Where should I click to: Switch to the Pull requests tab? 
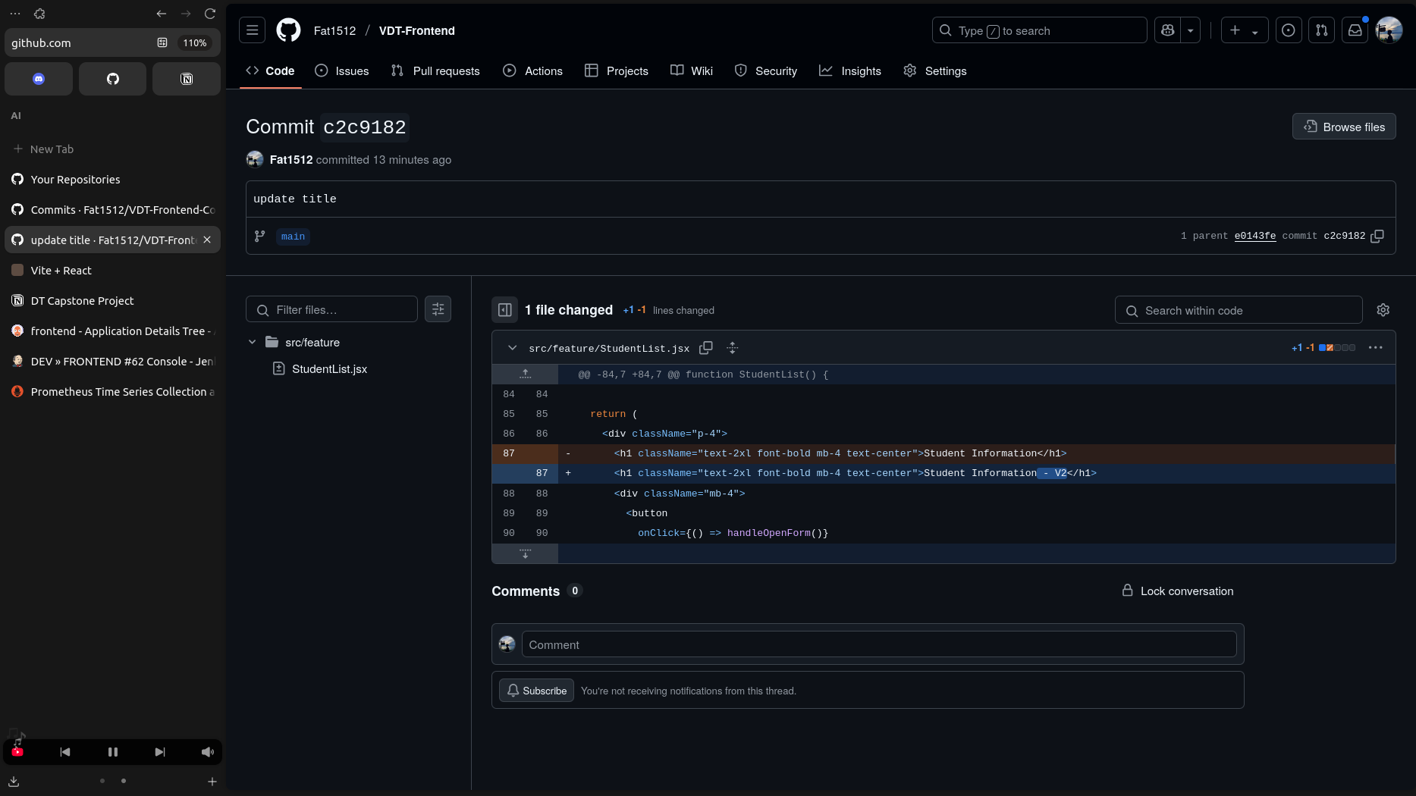pos(435,71)
